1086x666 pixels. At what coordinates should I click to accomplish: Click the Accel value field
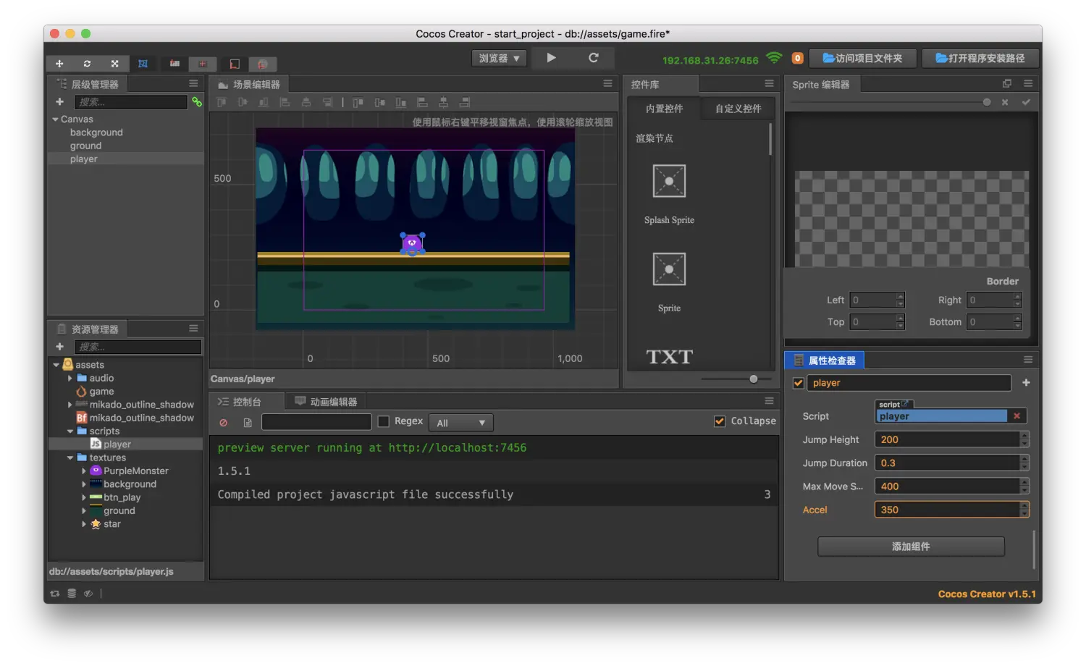click(x=947, y=510)
